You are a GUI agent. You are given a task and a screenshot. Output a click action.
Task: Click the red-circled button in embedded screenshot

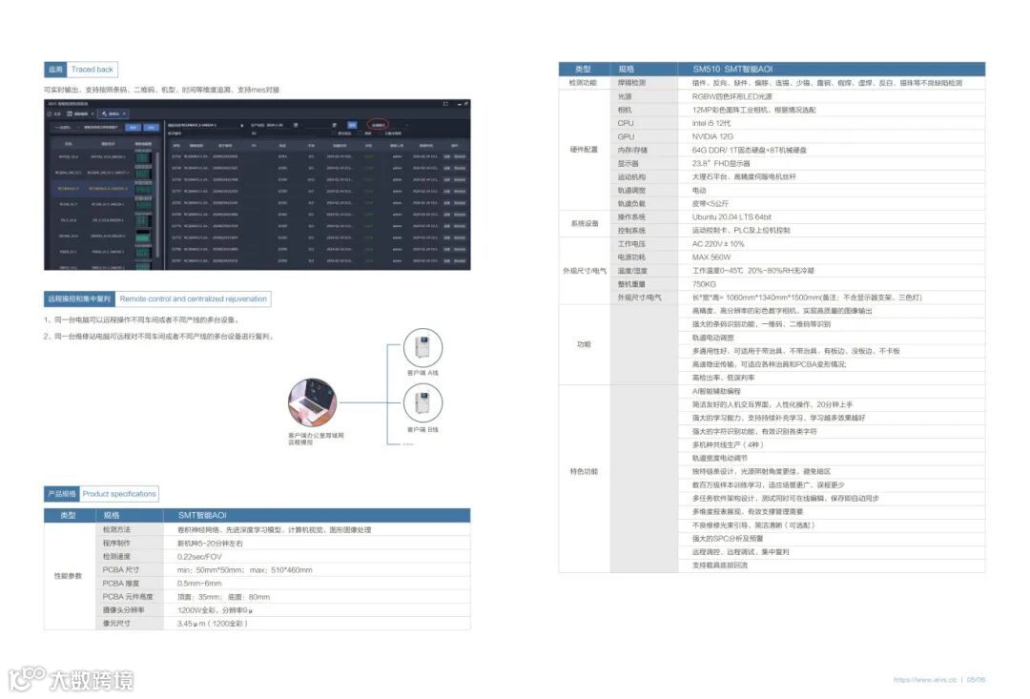point(379,125)
